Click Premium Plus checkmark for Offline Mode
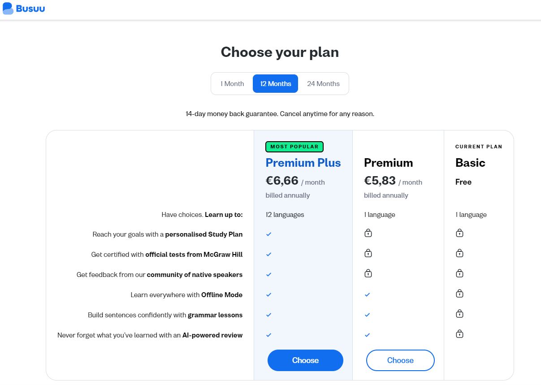The image size is (541, 385). click(269, 295)
